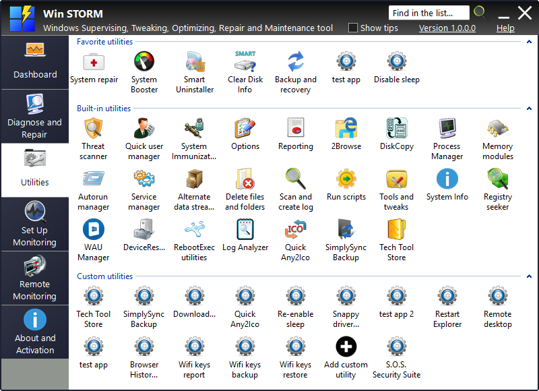
Task: Launch Registry seeker
Action: [498, 180]
